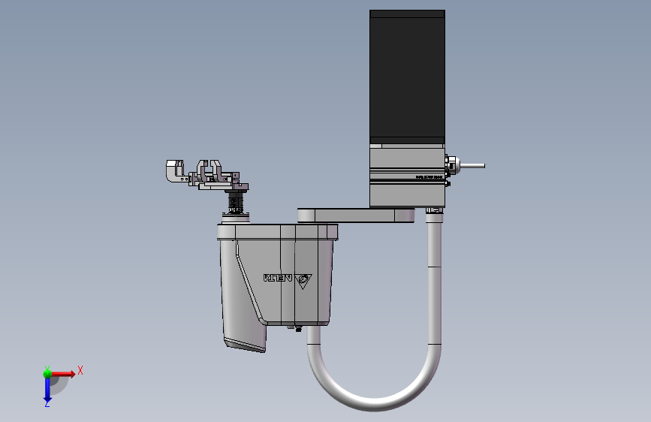The width and height of the screenshot is (651, 422).
Task: Select the black spline shaft below the gripper
Action: (x=236, y=203)
